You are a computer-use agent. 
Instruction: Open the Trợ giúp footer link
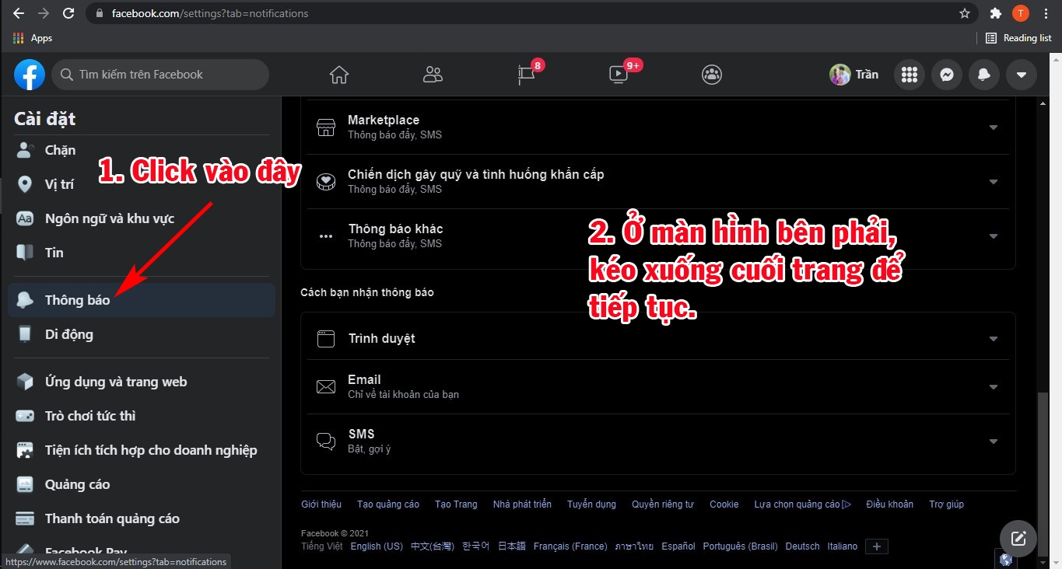click(946, 504)
